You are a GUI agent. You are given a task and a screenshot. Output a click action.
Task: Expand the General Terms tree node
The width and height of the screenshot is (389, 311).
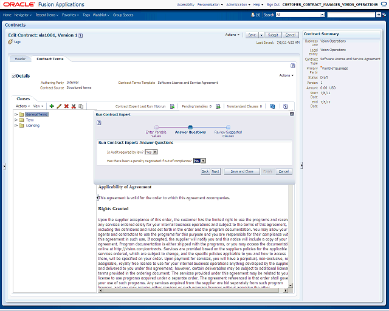pos(16,114)
